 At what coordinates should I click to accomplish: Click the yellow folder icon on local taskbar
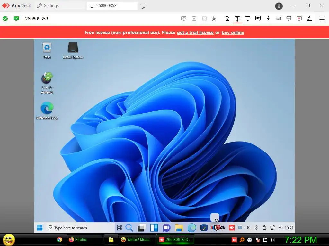coord(111,240)
